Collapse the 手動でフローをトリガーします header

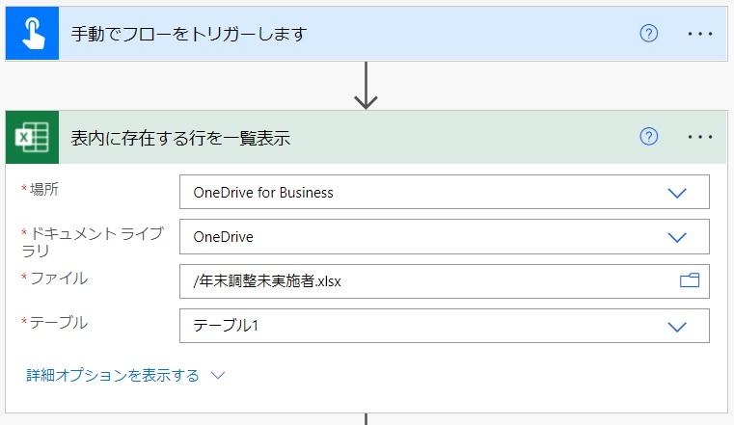click(x=367, y=33)
